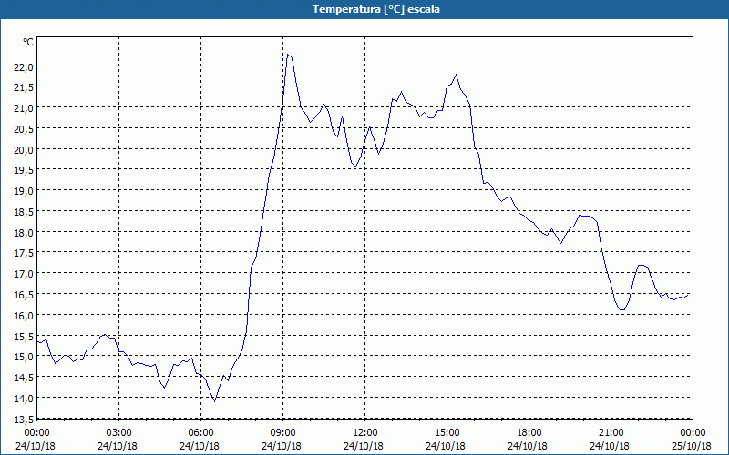Click the 14,0 axis value
The height and width of the screenshot is (455, 729).
point(25,399)
